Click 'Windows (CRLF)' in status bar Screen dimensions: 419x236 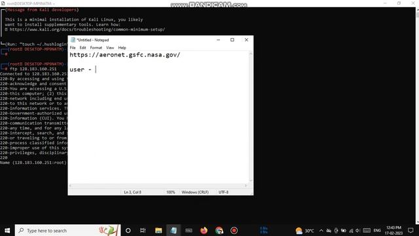point(195,192)
